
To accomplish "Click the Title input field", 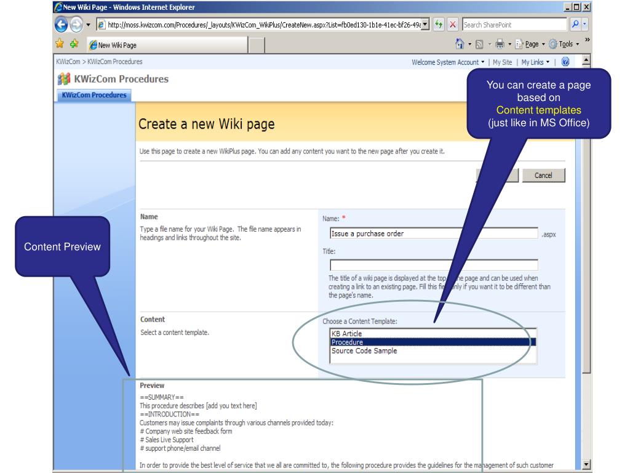I will (x=434, y=265).
